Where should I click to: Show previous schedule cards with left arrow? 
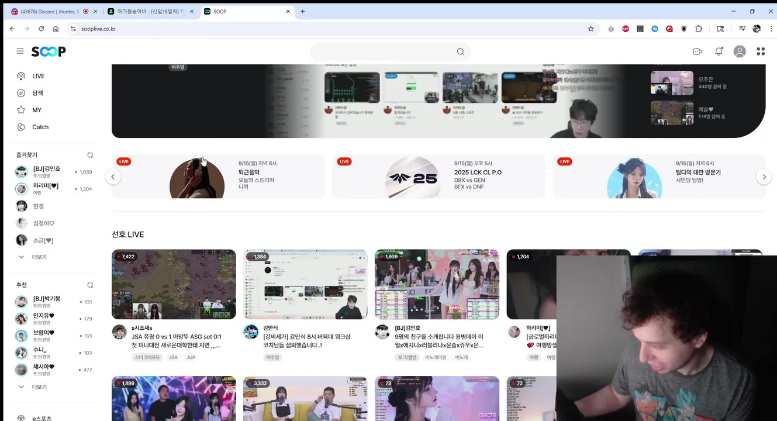tap(113, 177)
